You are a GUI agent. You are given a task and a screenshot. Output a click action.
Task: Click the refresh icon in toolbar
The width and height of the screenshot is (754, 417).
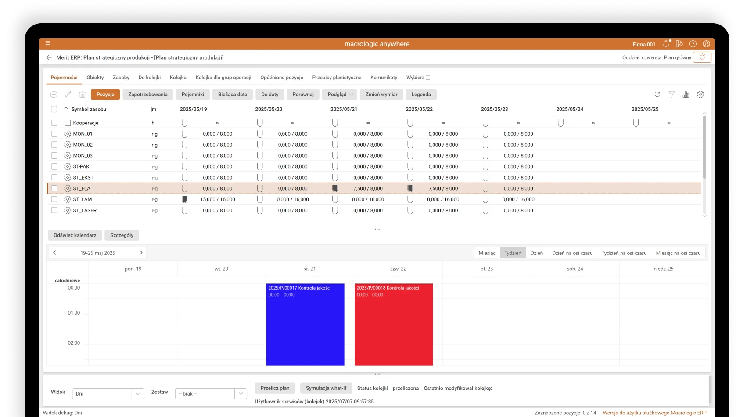657,95
